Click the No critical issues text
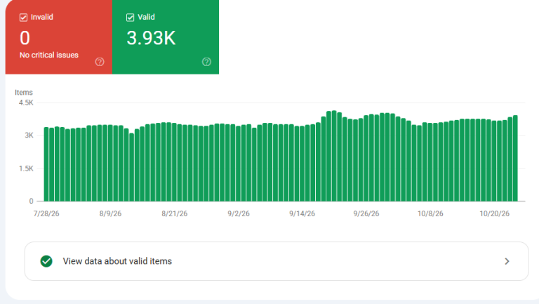Viewport: 539px width, 304px height. [x=49, y=55]
